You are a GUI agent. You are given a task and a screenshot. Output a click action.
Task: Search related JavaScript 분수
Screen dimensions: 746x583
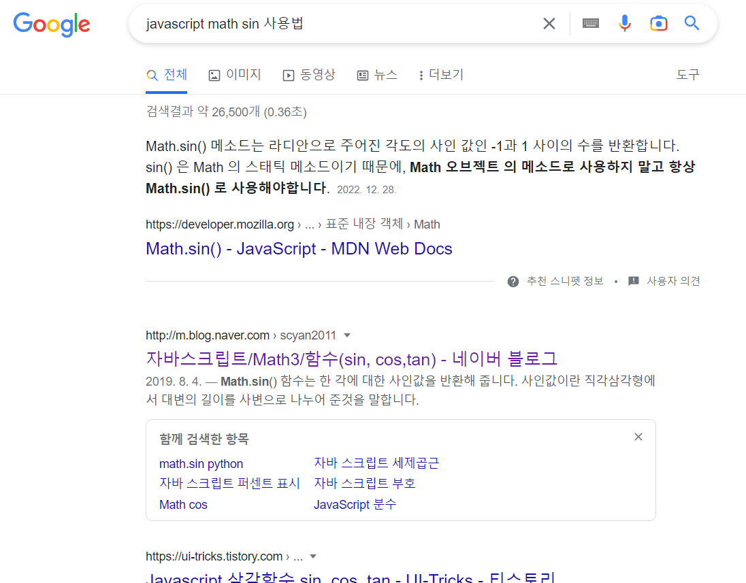tap(355, 505)
